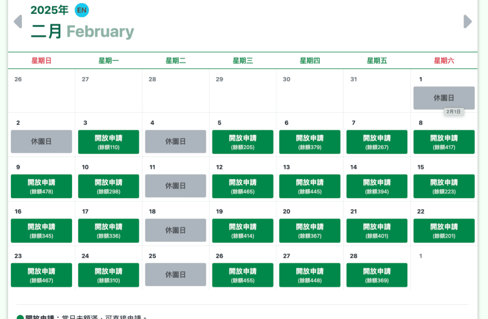The image size is (488, 319).
Task: Choose February 8 slot with 餘額417
Action: (444, 142)
